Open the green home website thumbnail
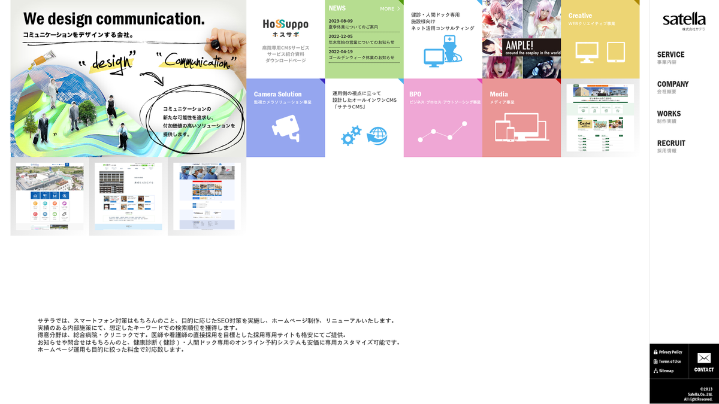 (x=600, y=118)
